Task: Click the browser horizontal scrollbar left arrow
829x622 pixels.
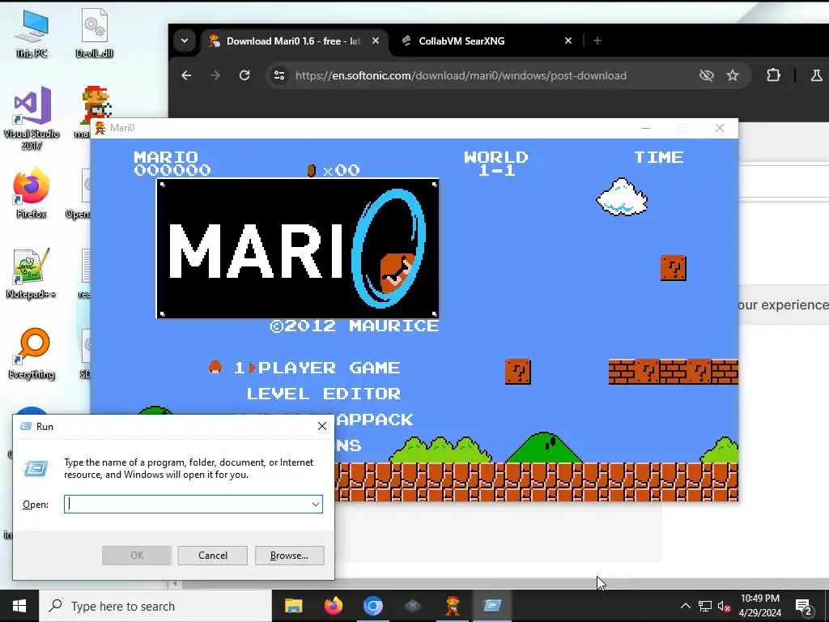Action: tap(175, 584)
